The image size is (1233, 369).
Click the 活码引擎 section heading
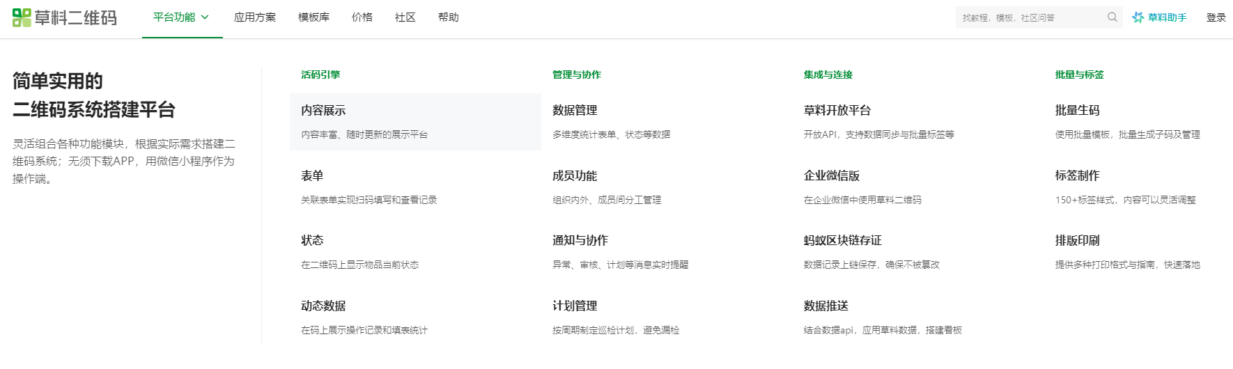coord(320,74)
